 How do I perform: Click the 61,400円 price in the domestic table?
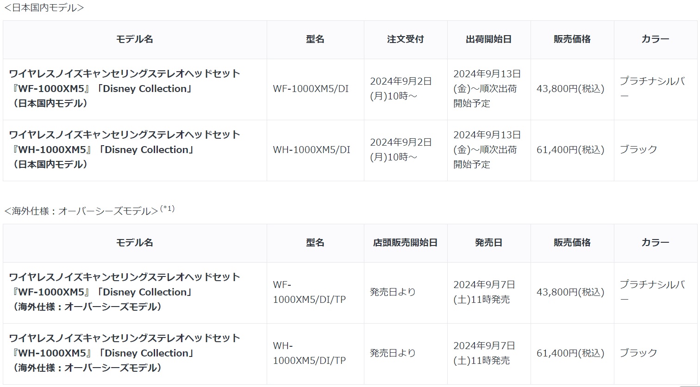coord(570,149)
